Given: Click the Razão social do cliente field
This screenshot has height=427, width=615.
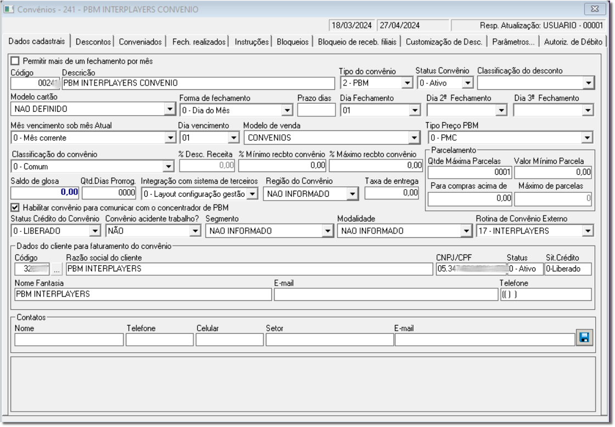Looking at the screenshot, I should 249,269.
